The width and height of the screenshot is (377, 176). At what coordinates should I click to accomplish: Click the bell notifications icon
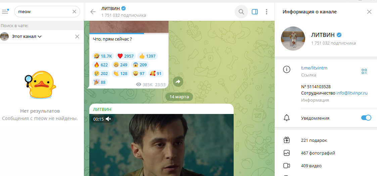click(x=286, y=118)
